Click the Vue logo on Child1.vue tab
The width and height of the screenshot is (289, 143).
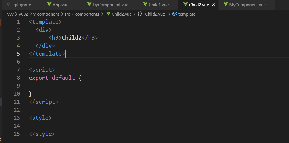pyautogui.click(x=145, y=5)
